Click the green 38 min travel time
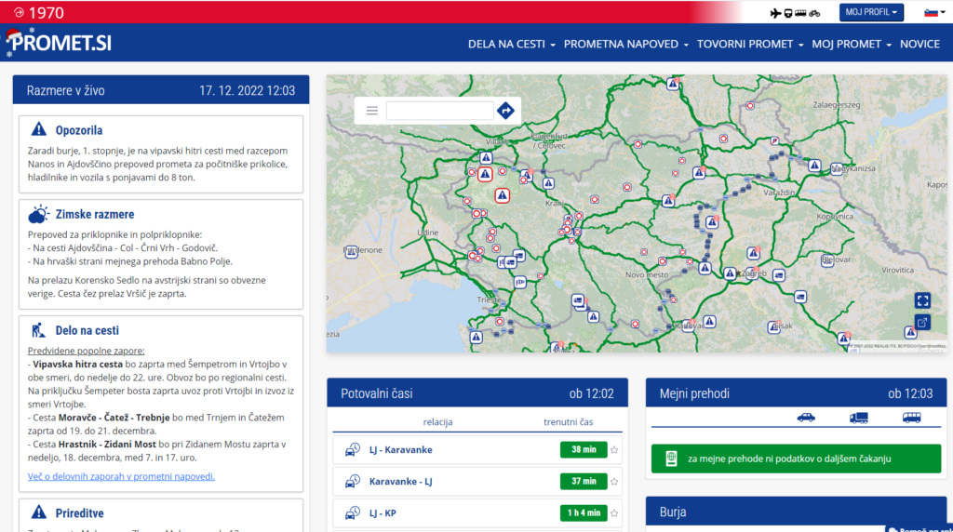The height and width of the screenshot is (532, 953). 583,450
